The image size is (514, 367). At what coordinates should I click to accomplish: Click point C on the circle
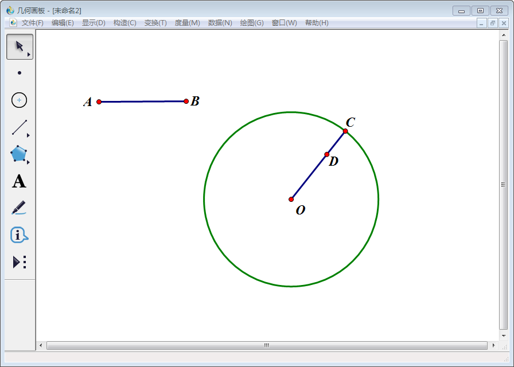(345, 131)
